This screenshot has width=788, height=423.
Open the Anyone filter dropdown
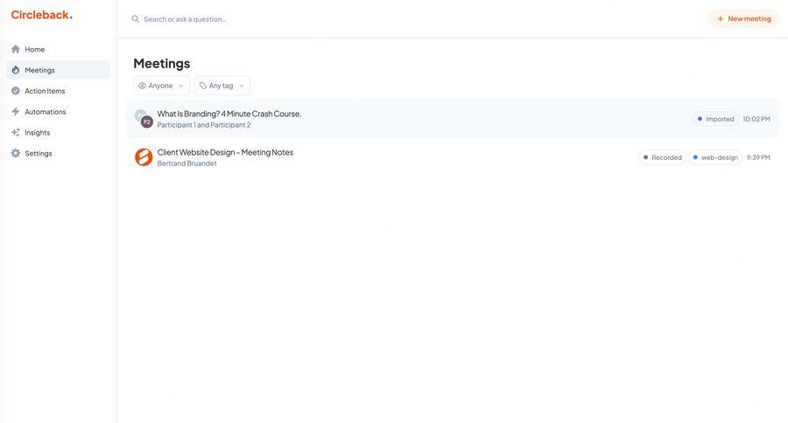(161, 86)
